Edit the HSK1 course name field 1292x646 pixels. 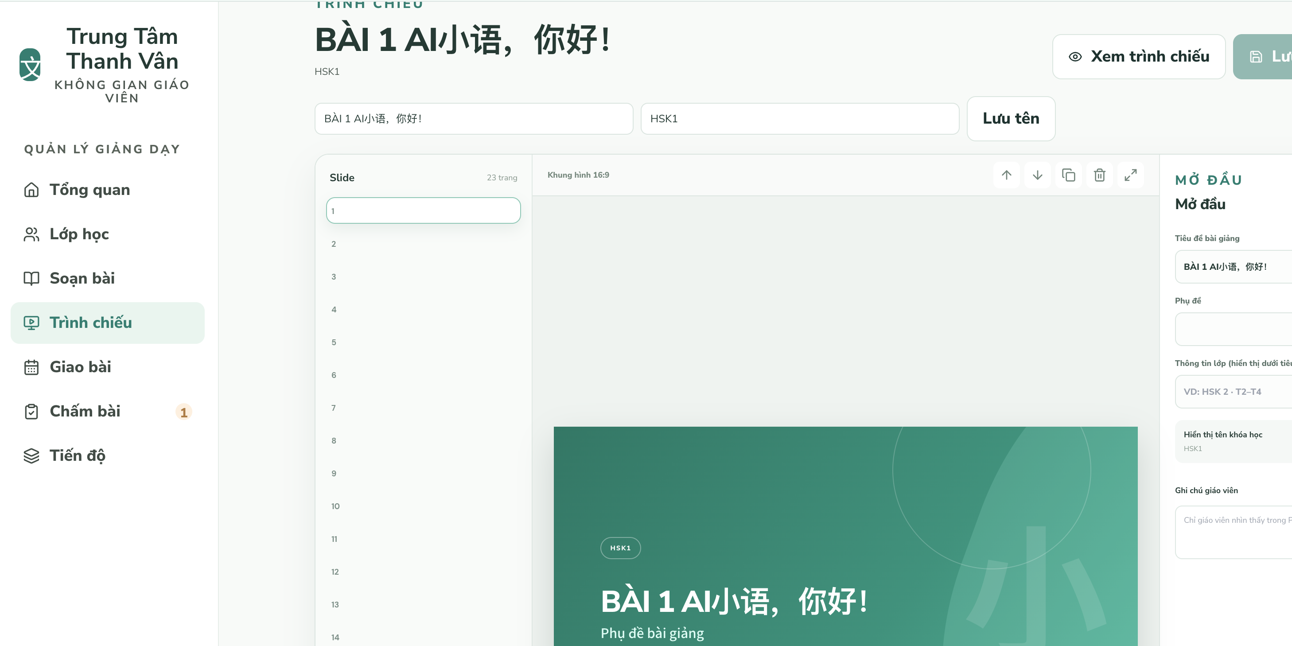[x=799, y=119]
